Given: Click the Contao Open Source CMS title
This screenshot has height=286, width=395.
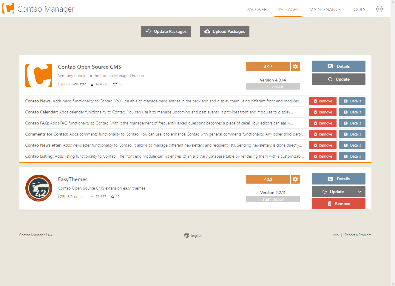Looking at the screenshot, I should (x=90, y=67).
